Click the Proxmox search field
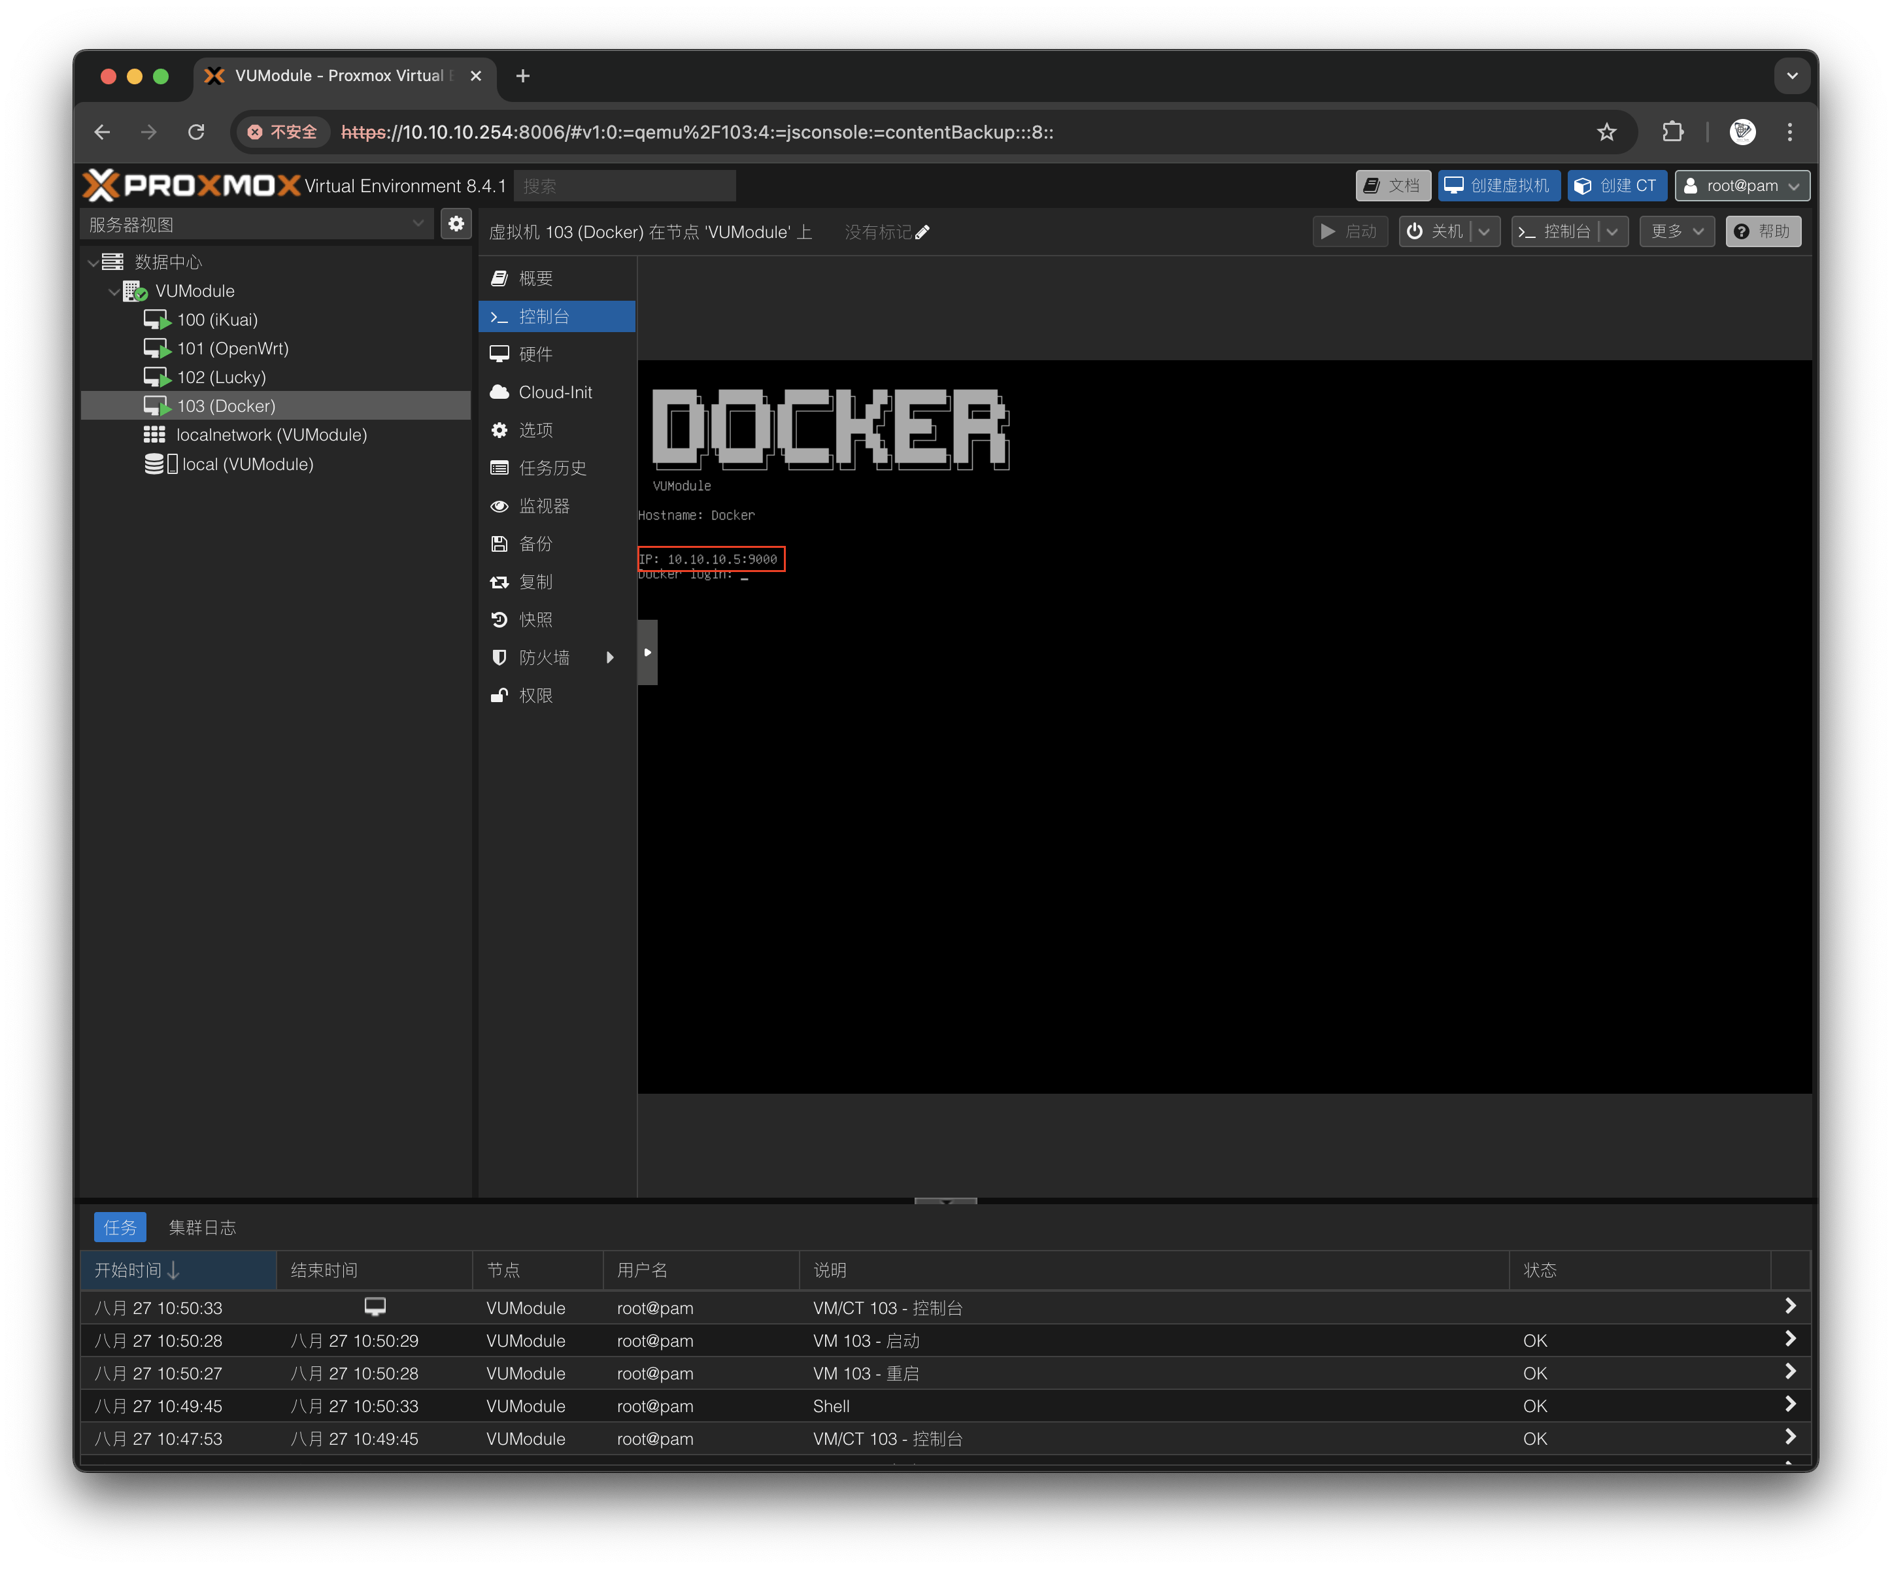 pyautogui.click(x=624, y=186)
